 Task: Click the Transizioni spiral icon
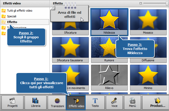point(57,101)
